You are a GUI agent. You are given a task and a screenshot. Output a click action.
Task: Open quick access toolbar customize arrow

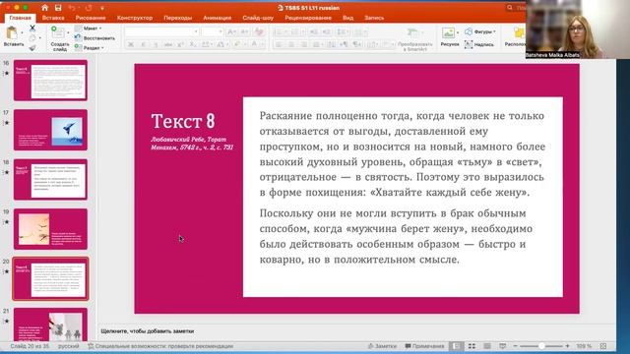click(x=102, y=8)
